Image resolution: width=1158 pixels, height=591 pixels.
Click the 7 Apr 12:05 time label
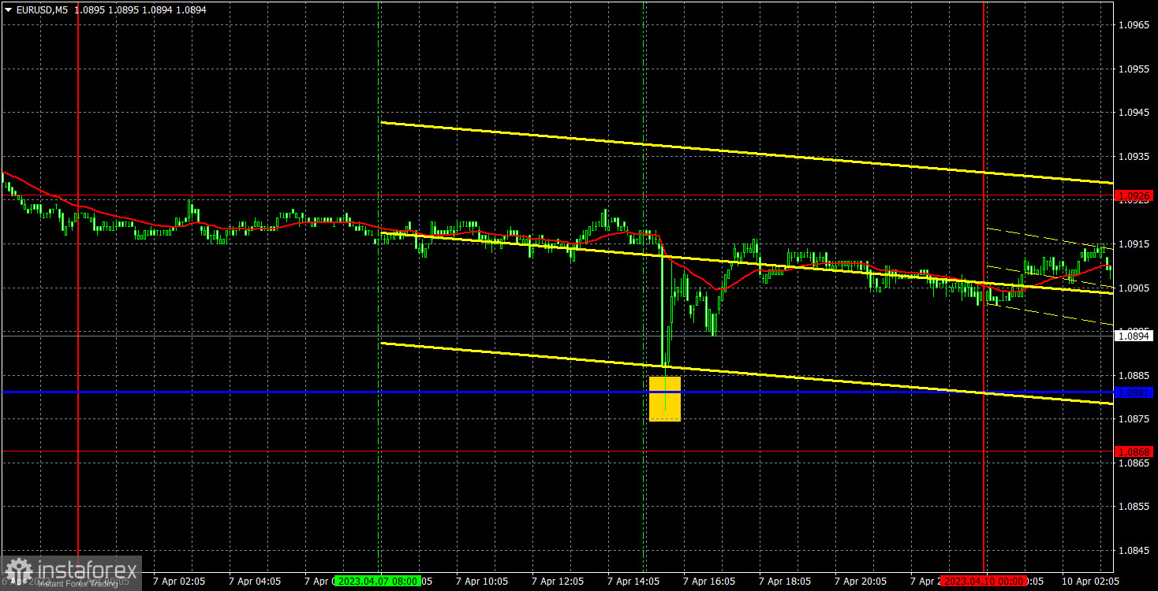point(558,581)
